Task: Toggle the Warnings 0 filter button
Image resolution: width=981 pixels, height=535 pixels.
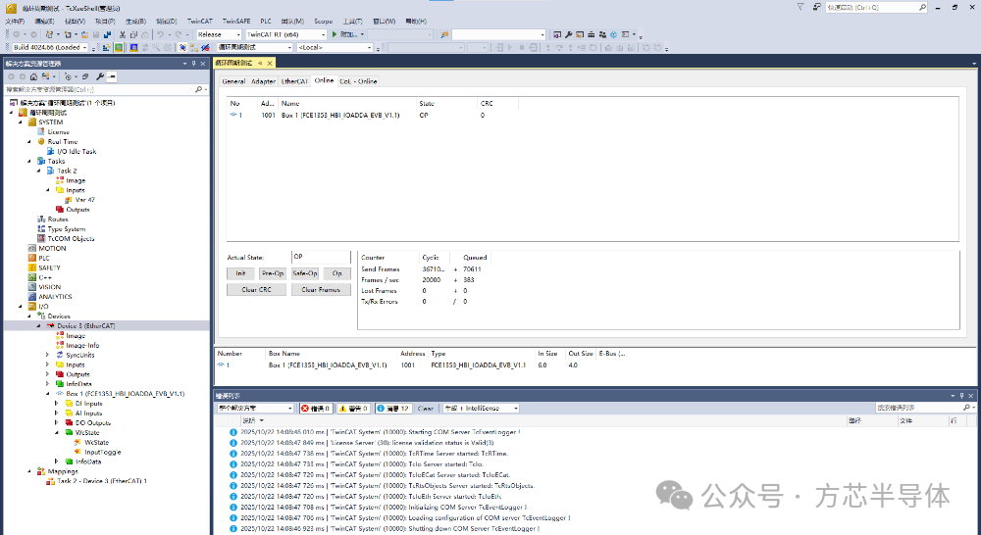Action: pyautogui.click(x=353, y=409)
